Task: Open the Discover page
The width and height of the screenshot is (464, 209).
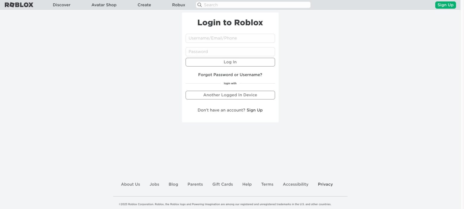Action: pos(61,5)
